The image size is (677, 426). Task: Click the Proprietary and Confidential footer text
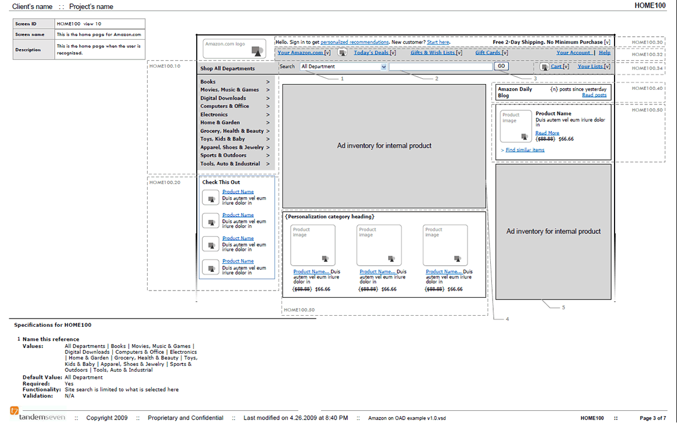click(x=186, y=418)
